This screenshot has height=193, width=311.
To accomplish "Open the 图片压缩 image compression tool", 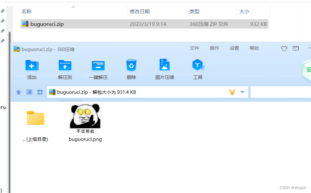I will [164, 69].
